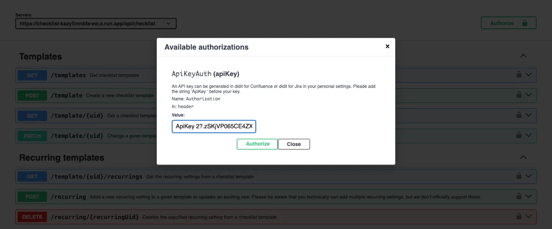Click the PATCH badge of /template/{uid}
The width and height of the screenshot is (552, 229).
[32, 136]
